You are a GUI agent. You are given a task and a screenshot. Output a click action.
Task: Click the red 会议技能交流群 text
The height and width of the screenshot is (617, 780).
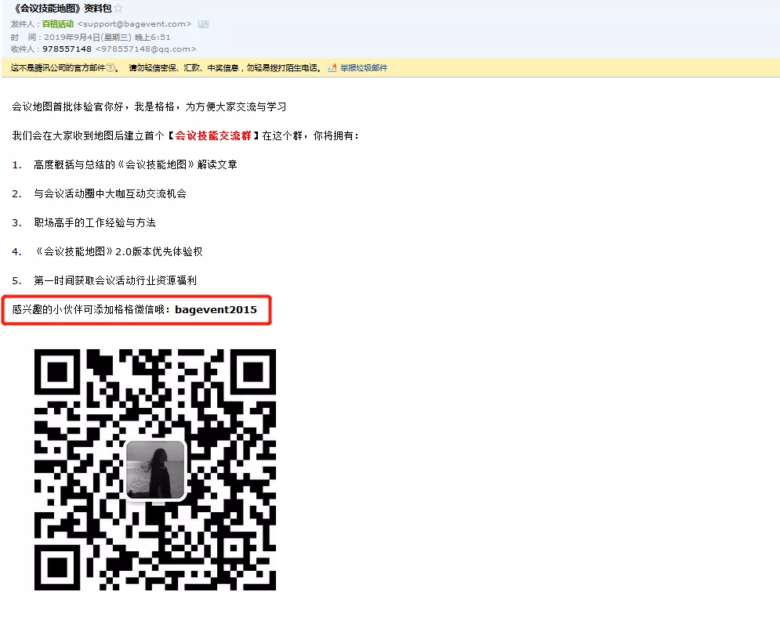pyautogui.click(x=213, y=135)
